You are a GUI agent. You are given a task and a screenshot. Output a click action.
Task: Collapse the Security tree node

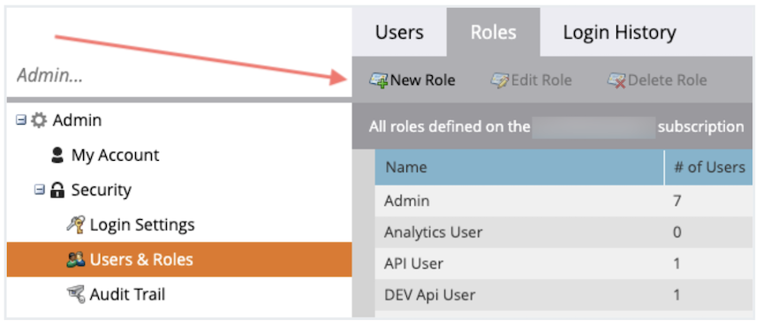[40, 190]
